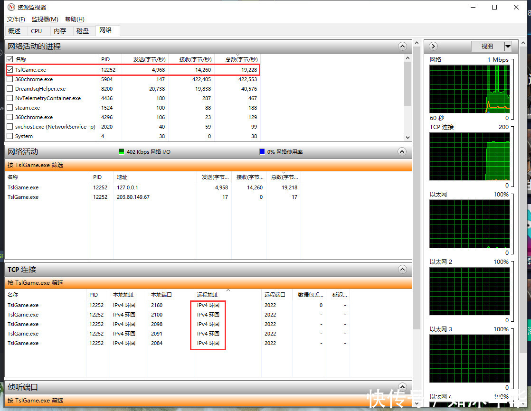Select the 127.0.0.1 network activity row
The width and height of the screenshot is (531, 411).
point(152,187)
